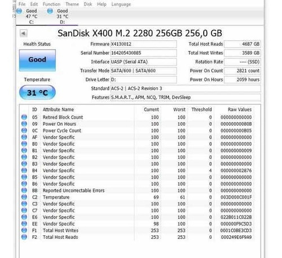Click Power On Count value 2821

[x=243, y=71]
